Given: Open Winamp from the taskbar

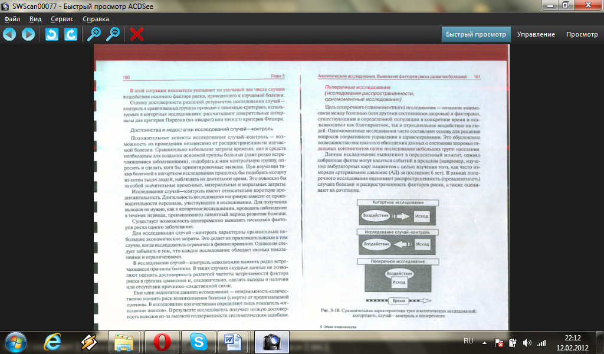Looking at the screenshot, I should [88, 342].
